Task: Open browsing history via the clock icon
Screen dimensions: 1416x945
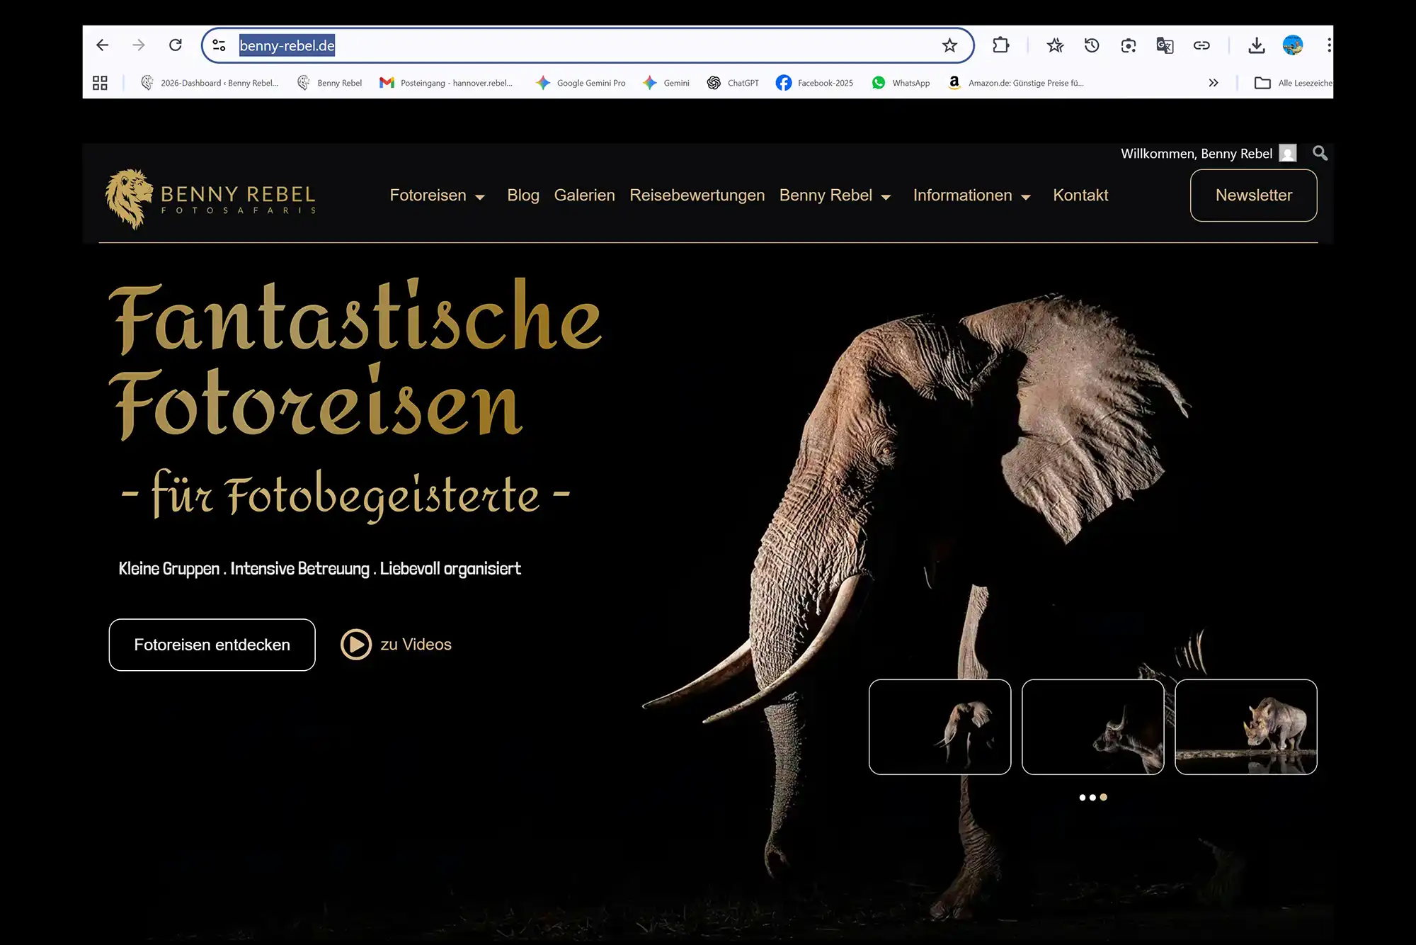Action: [x=1092, y=45]
